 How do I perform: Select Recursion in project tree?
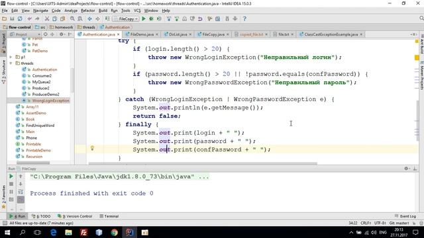(34, 156)
